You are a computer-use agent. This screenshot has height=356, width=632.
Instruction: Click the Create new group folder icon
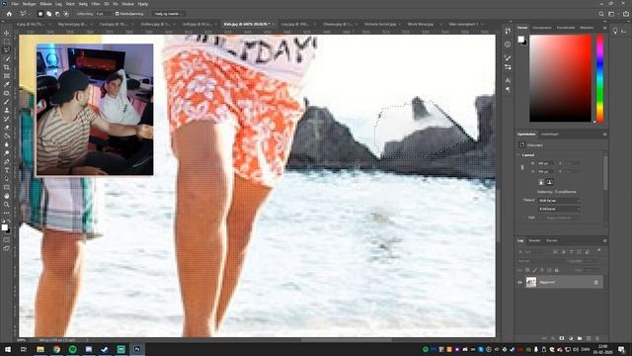(580, 338)
